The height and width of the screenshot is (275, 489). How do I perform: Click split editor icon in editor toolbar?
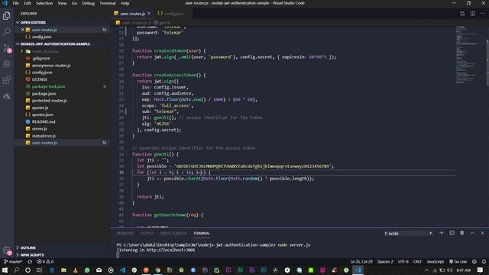[x=473, y=14]
